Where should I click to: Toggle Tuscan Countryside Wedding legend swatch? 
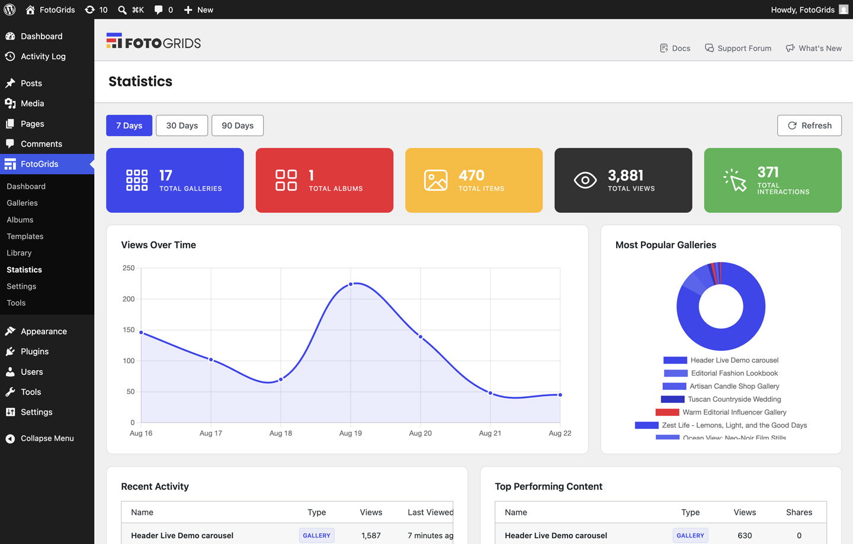pyautogui.click(x=672, y=399)
